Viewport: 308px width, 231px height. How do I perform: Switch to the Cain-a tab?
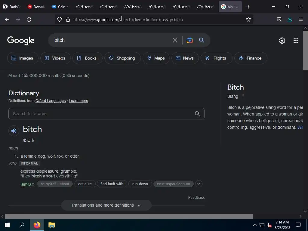point(60,7)
